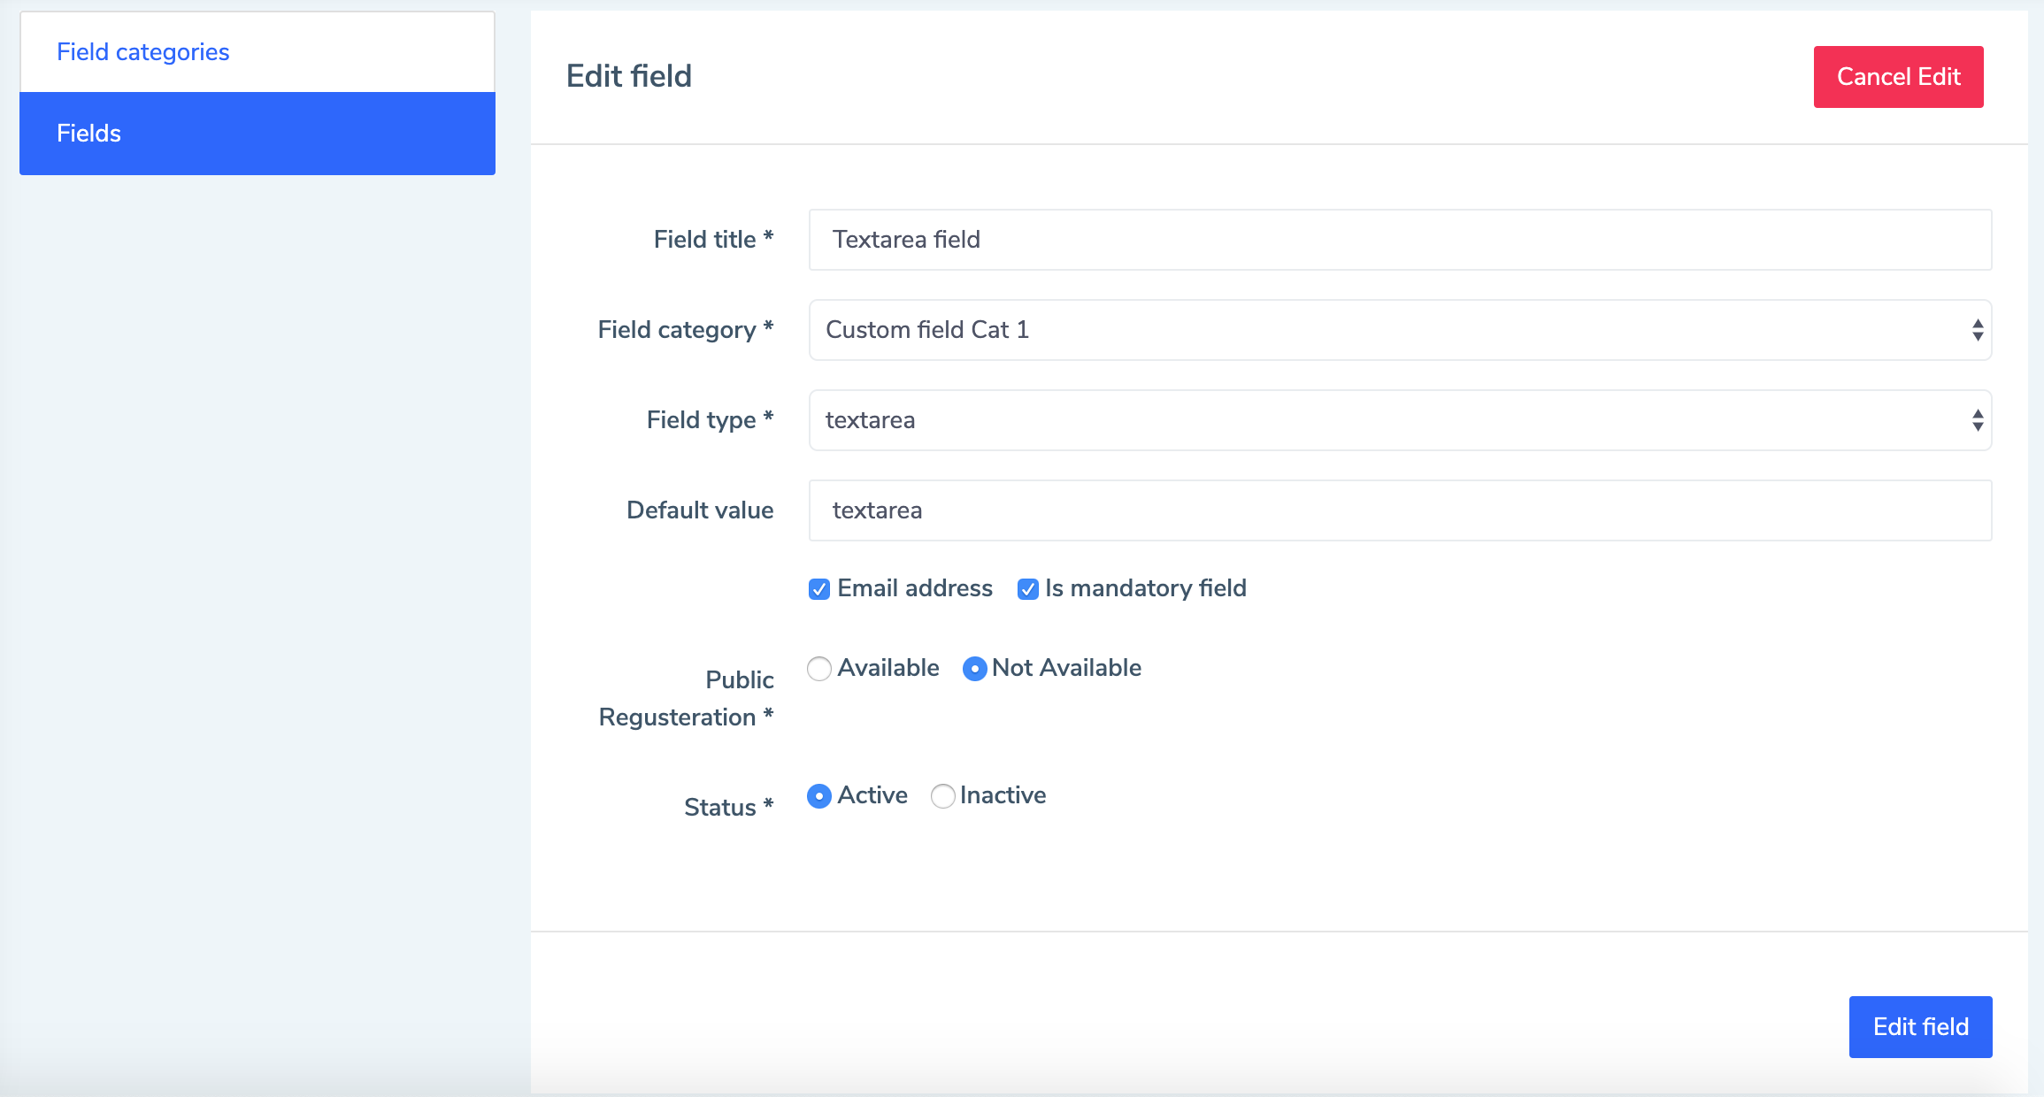Select the Inactive status radio button
This screenshot has width=2044, height=1097.
coord(943,796)
